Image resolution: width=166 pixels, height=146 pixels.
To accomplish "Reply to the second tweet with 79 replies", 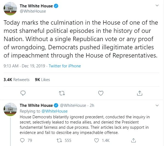I will tap(23, 140).
